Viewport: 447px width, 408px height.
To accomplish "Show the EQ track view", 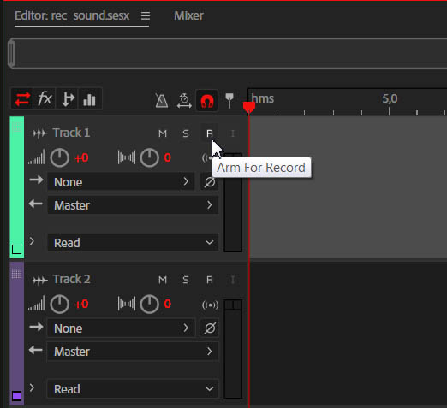I will 89,99.
